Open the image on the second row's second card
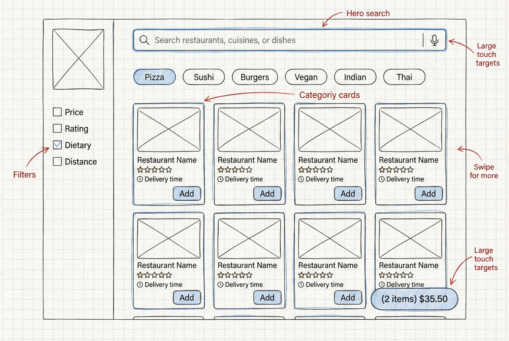This screenshot has width=509, height=341. tap(249, 238)
